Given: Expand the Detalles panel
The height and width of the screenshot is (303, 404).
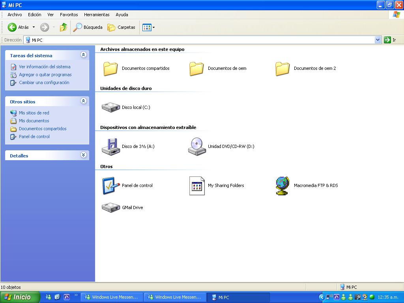Looking at the screenshot, I should [x=83, y=155].
